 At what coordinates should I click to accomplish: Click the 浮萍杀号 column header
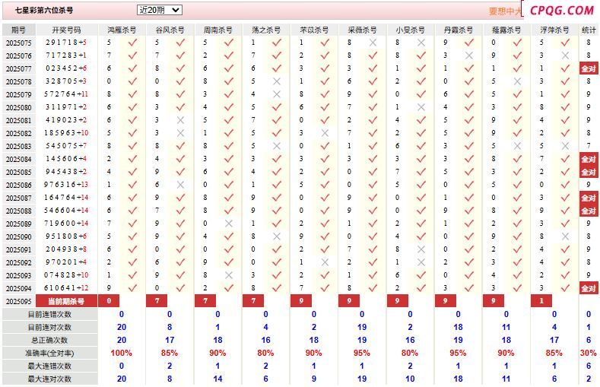coord(554,30)
